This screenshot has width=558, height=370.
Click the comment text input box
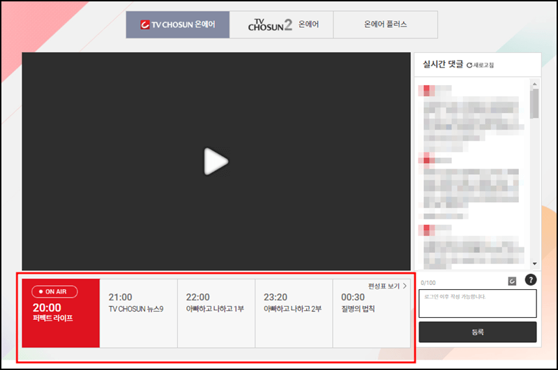478,304
